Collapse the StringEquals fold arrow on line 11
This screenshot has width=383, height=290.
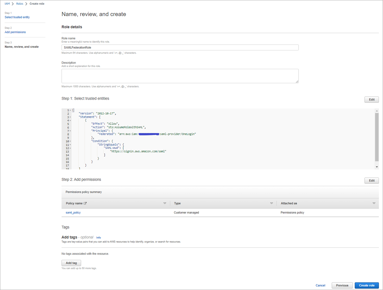(x=70, y=145)
